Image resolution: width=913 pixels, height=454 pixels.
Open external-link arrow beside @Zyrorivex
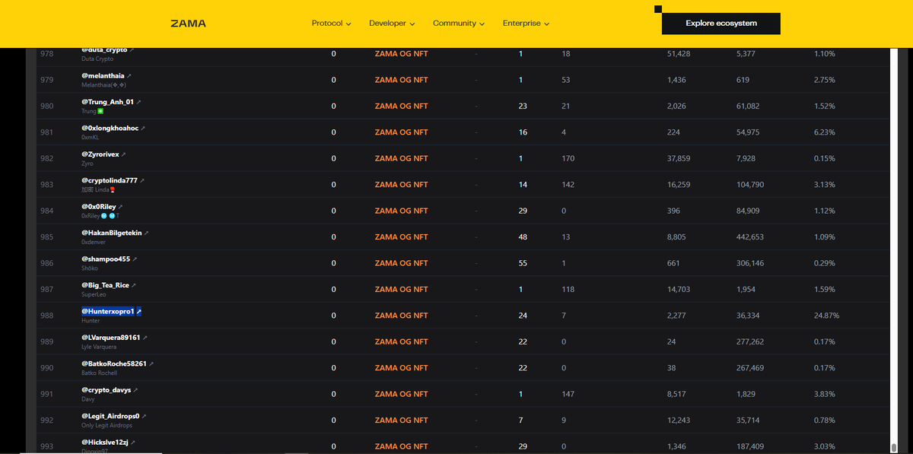(124, 154)
